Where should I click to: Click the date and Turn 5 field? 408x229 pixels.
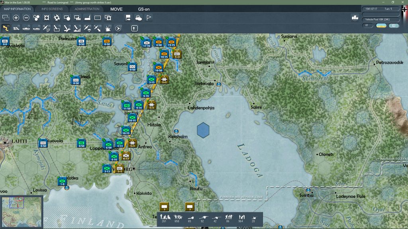(x=381, y=9)
